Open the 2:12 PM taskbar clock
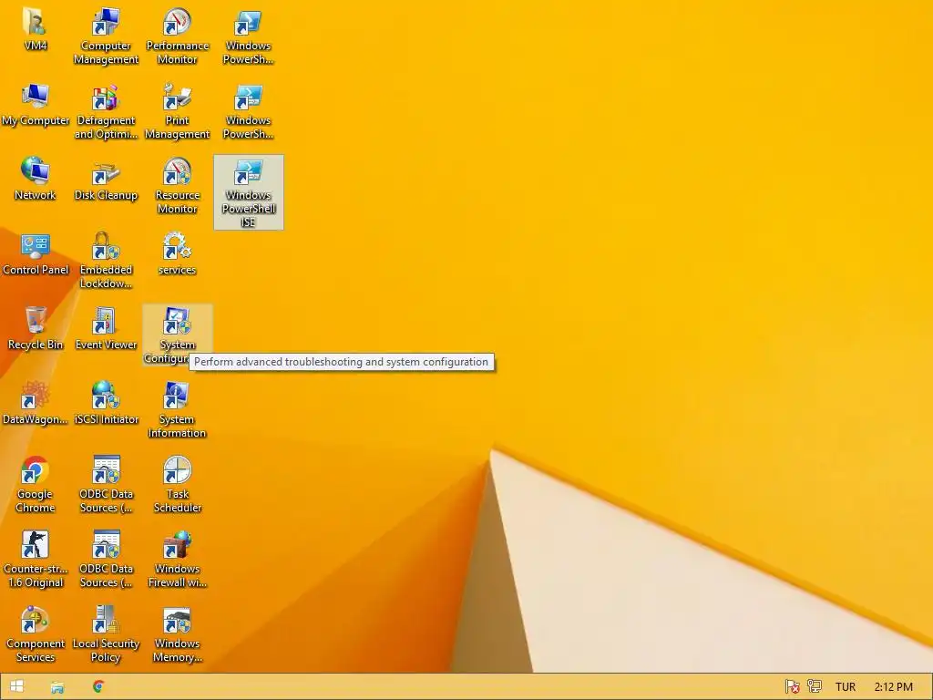This screenshot has width=933, height=700. [x=893, y=687]
